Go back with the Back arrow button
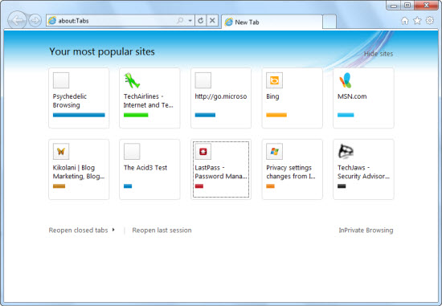This screenshot has width=442, height=306. (x=18, y=20)
